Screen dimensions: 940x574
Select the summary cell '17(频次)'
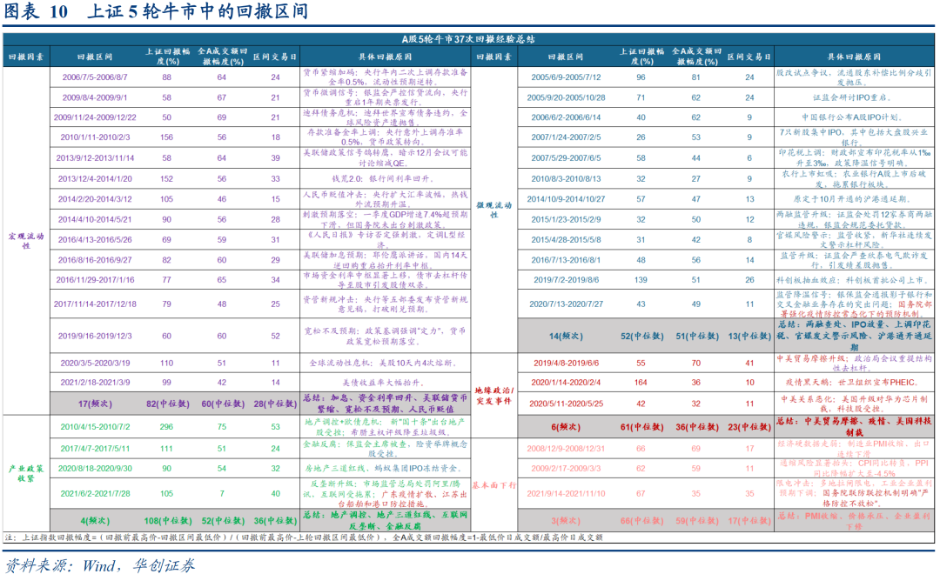pos(95,404)
